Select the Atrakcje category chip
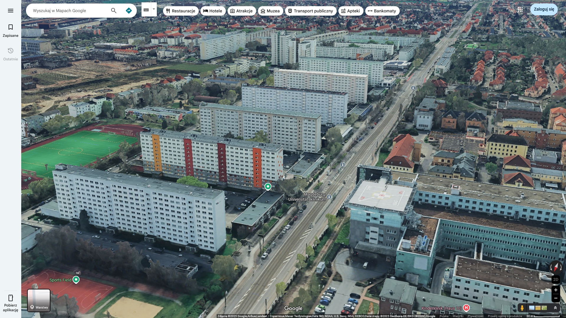Viewport: 566px width, 318px height. [x=241, y=11]
